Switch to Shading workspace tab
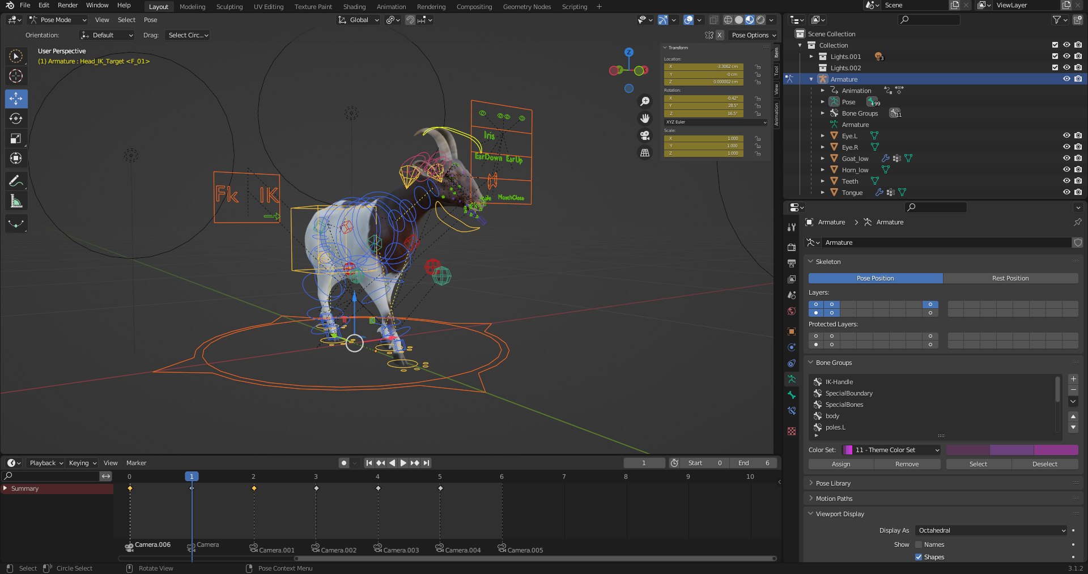1088x574 pixels. (354, 7)
